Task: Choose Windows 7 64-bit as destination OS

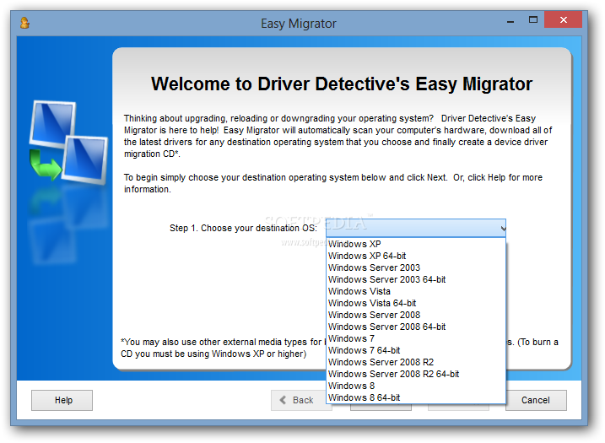Action: click(415, 350)
